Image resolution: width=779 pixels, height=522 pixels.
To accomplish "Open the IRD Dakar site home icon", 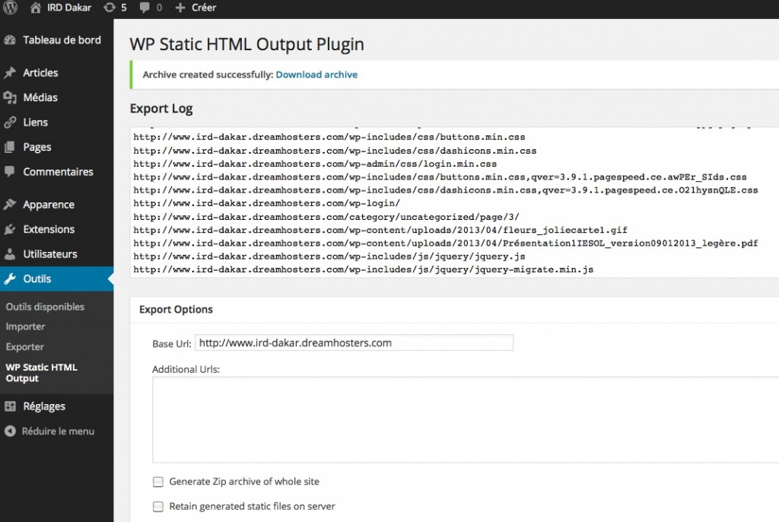I will (36, 8).
